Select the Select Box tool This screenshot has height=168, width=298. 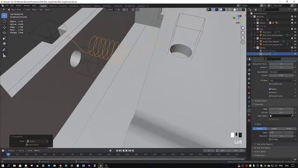pyautogui.click(x=4, y=15)
